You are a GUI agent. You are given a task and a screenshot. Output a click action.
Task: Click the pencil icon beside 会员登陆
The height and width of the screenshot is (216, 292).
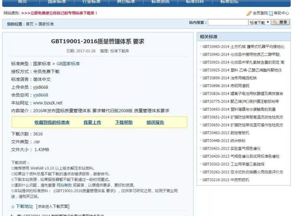pyautogui.click(x=249, y=13)
